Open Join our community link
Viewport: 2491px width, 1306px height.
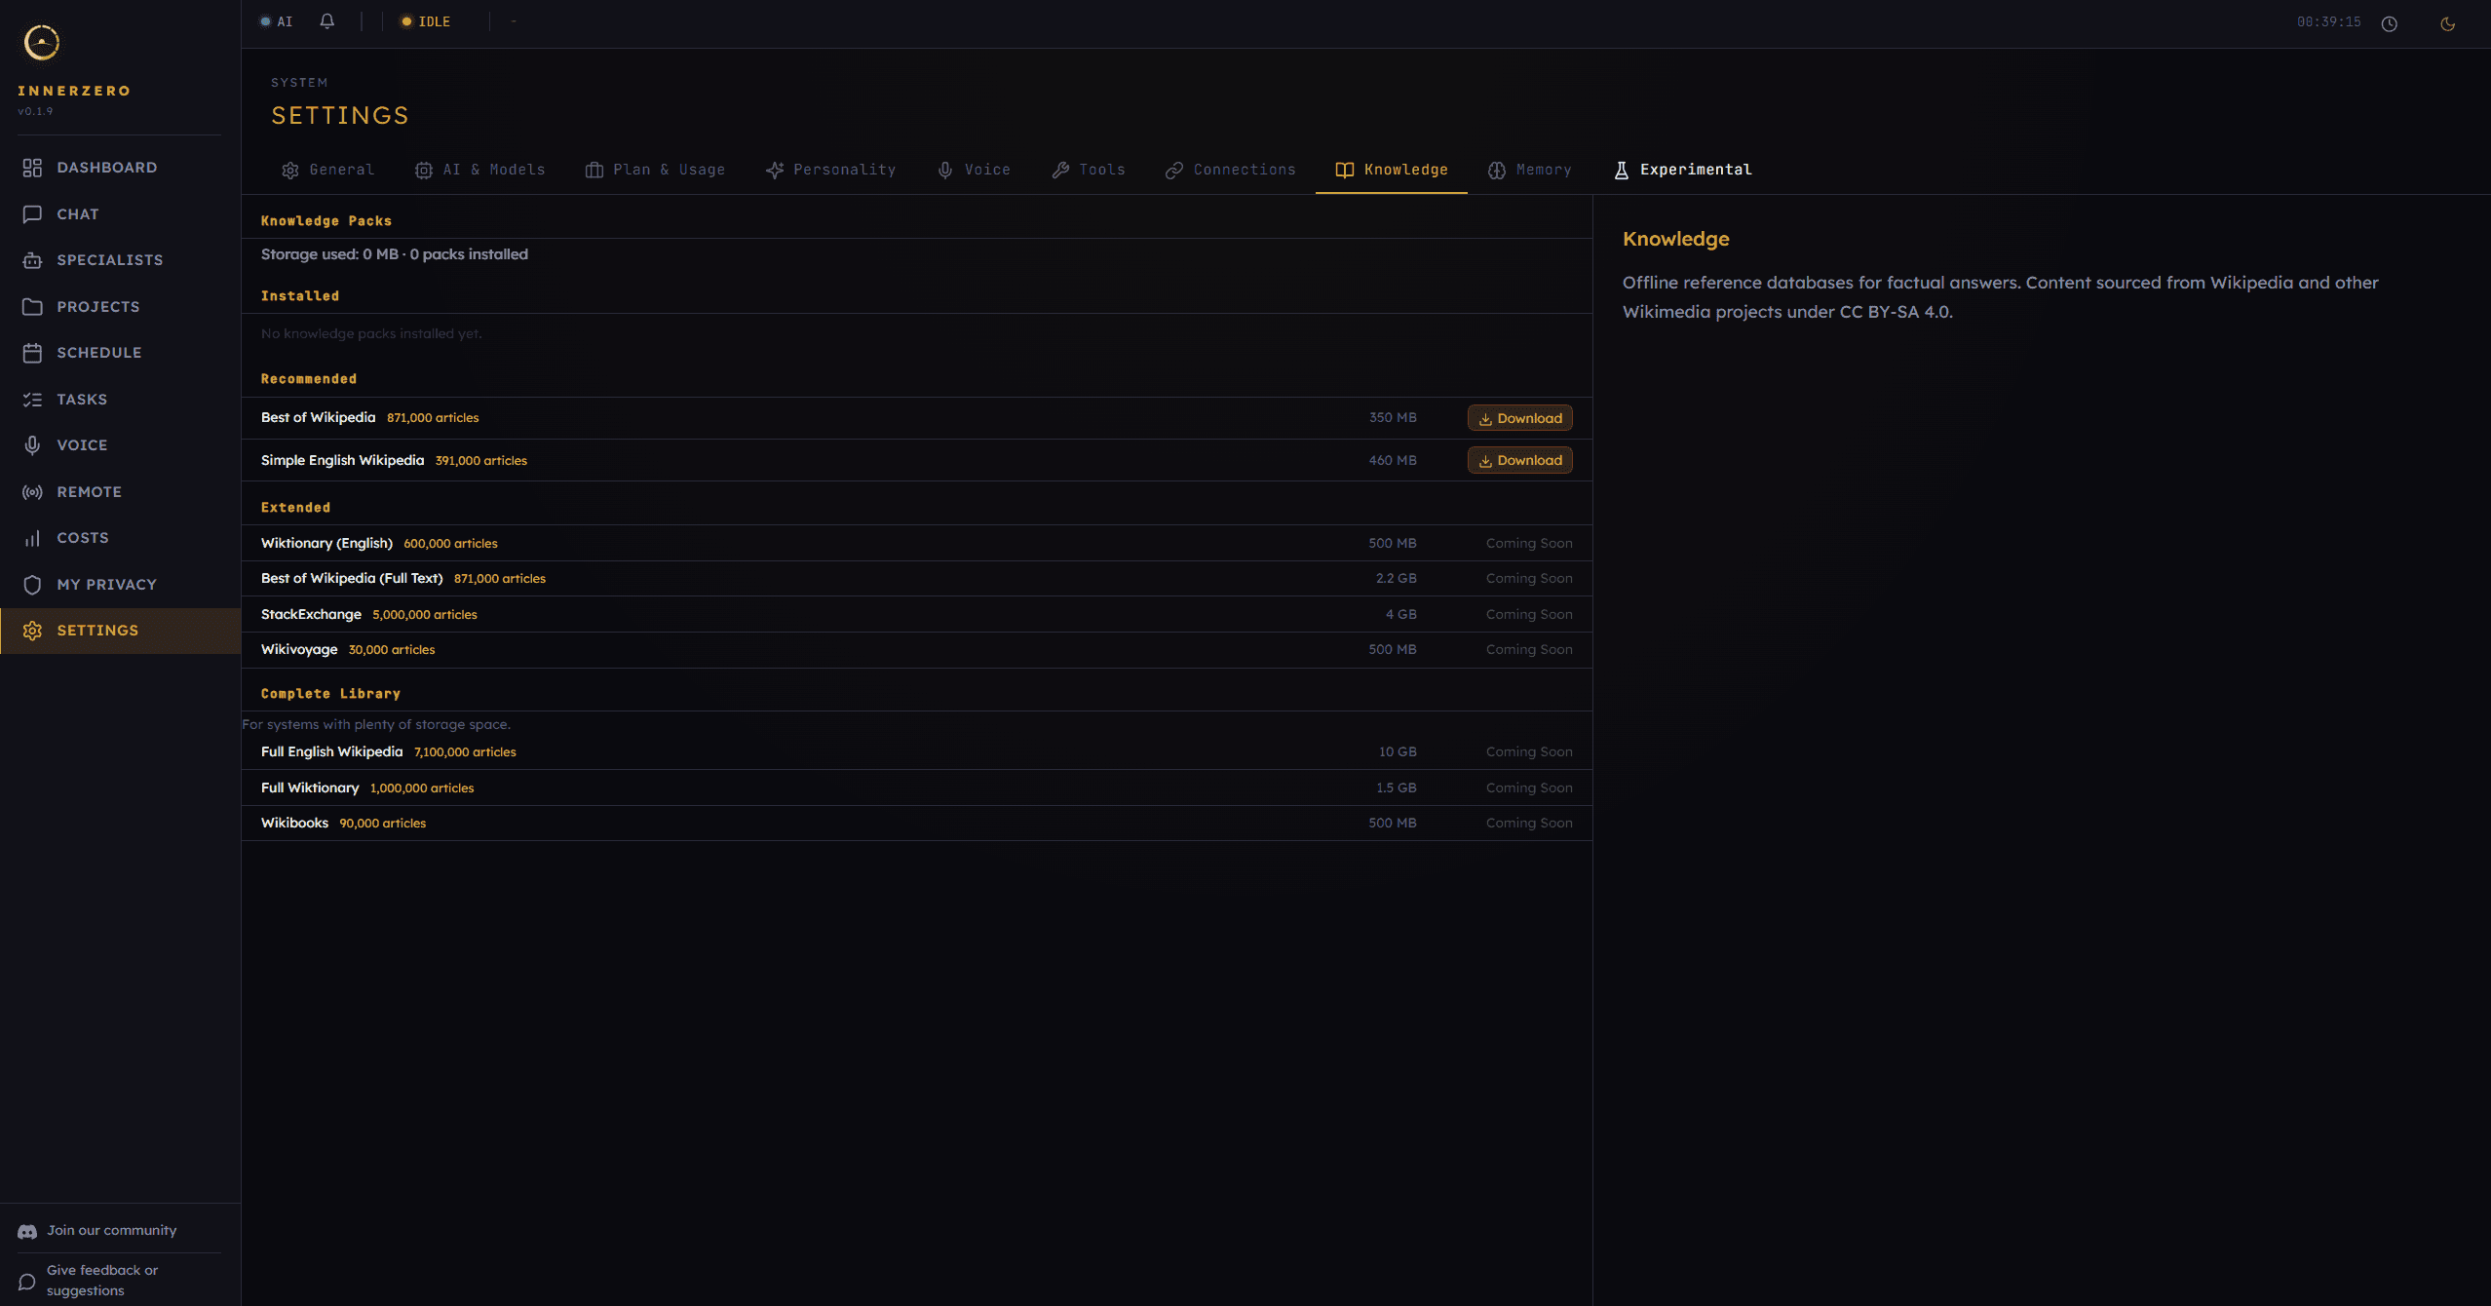[x=112, y=1231]
